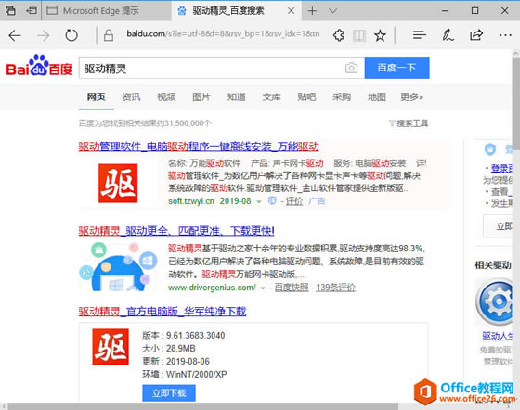The height and width of the screenshot is (410, 520).
Task: Click the 立即下载 download button
Action: click(169, 392)
